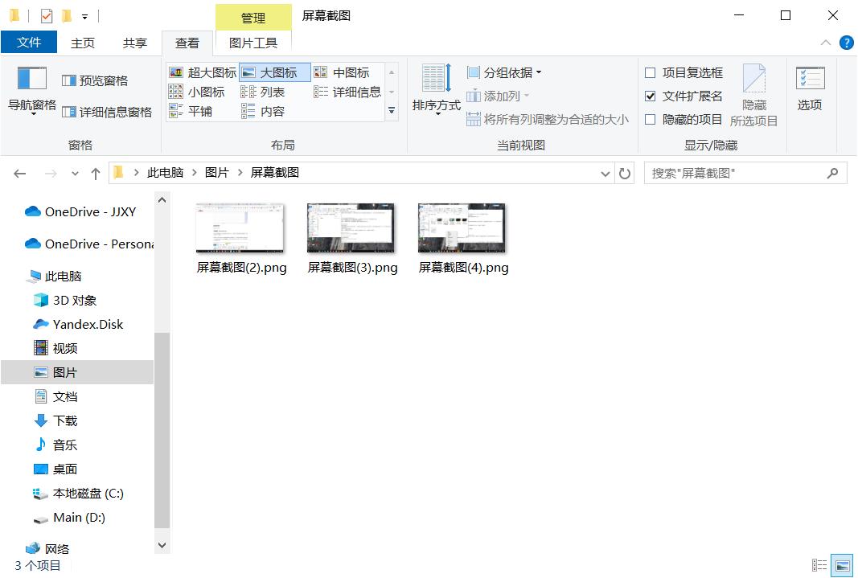Select the 小图标 view icon

(x=199, y=91)
